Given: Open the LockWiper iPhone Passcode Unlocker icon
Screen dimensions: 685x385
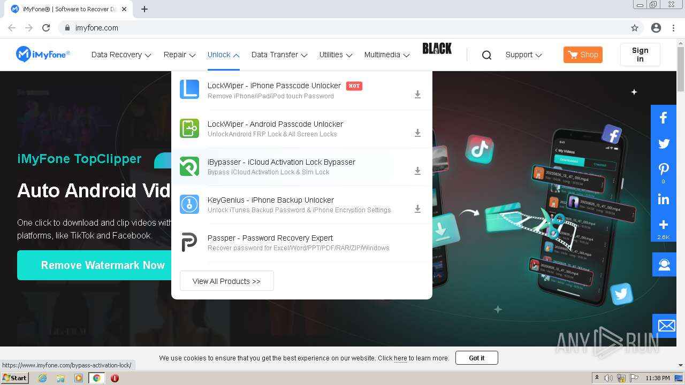Looking at the screenshot, I should pos(189,90).
